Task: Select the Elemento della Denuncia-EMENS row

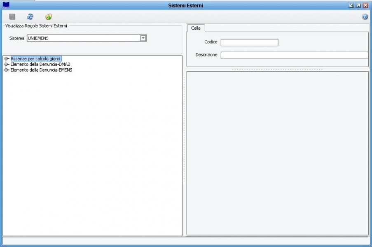Action: pos(41,70)
